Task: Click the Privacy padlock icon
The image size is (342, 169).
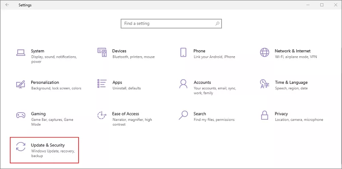Action: coord(265,115)
